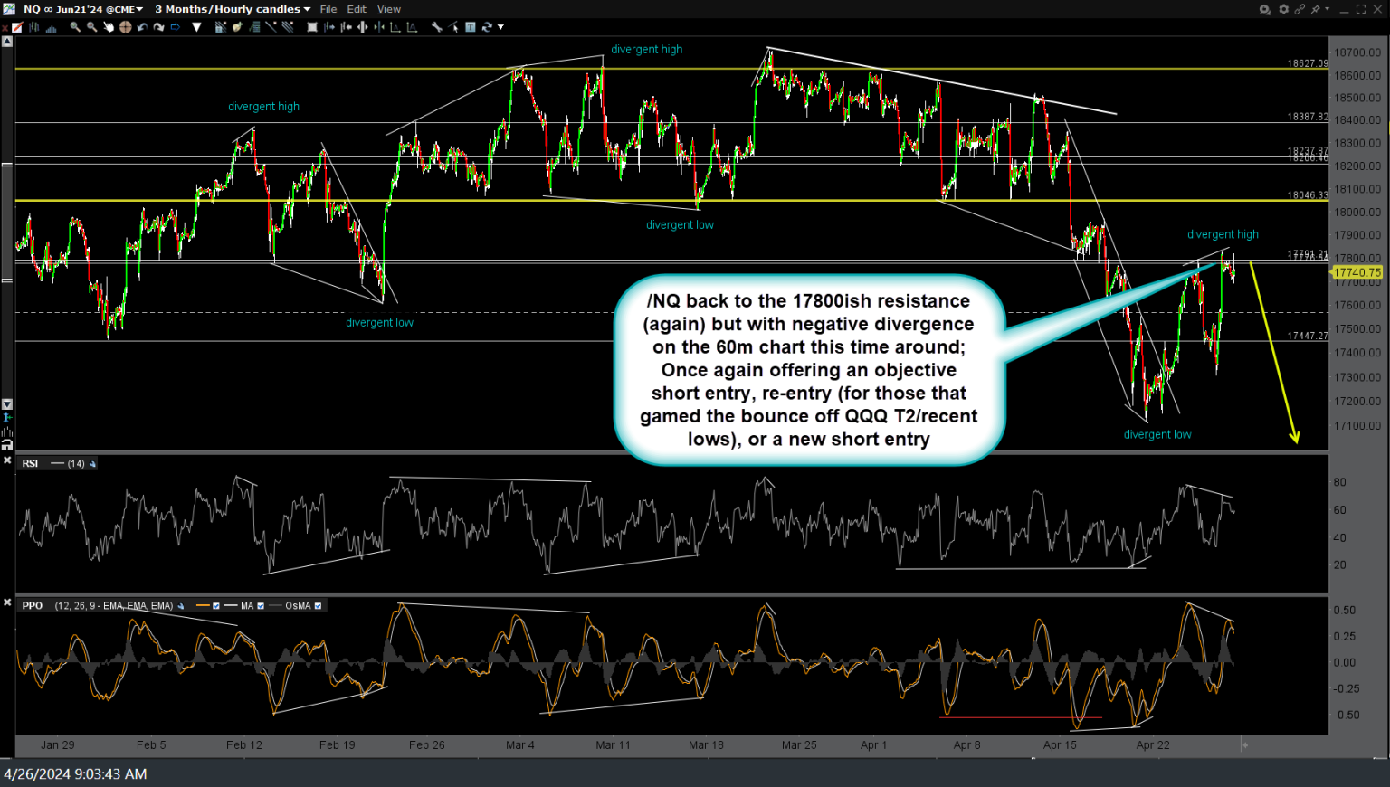Click the MA white line color sample

[231, 605]
